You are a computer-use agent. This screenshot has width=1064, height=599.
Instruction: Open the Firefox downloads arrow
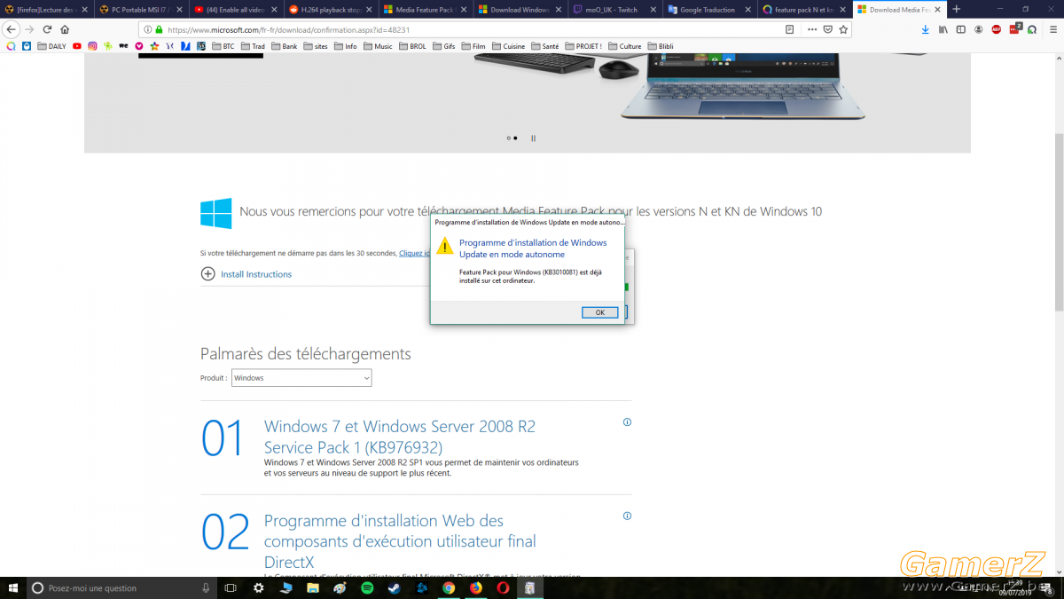926,29
